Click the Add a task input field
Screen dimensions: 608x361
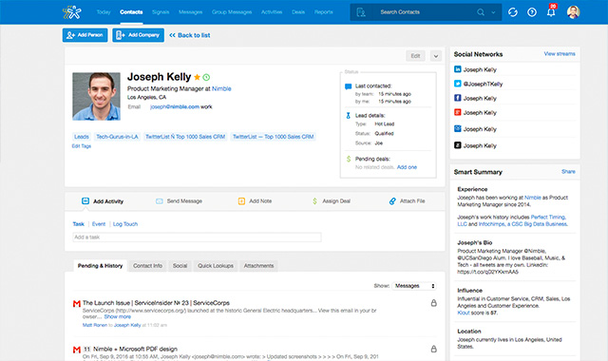pos(197,237)
